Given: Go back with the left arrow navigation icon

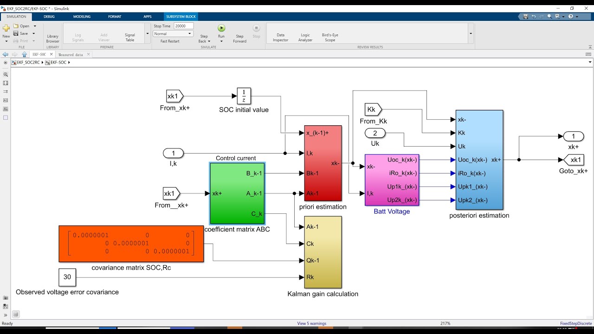Looking at the screenshot, I should click(6, 54).
